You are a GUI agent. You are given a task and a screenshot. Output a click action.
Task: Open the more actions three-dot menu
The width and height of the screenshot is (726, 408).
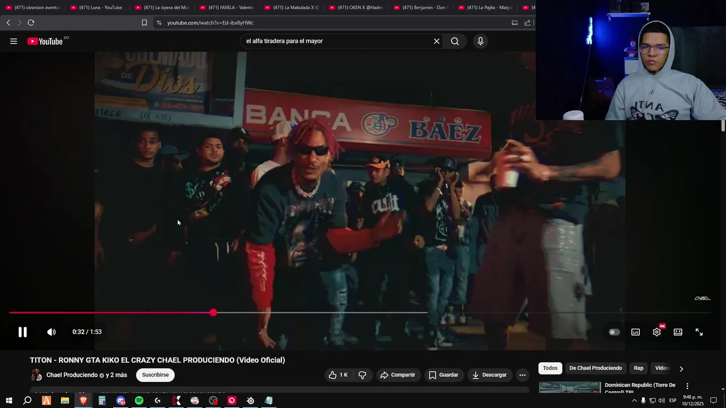click(x=522, y=375)
